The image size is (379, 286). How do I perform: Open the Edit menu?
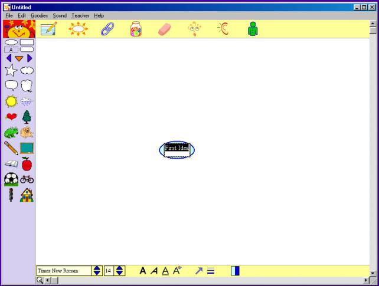coord(21,16)
